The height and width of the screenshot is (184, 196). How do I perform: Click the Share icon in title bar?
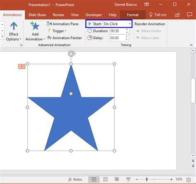(x=177, y=15)
